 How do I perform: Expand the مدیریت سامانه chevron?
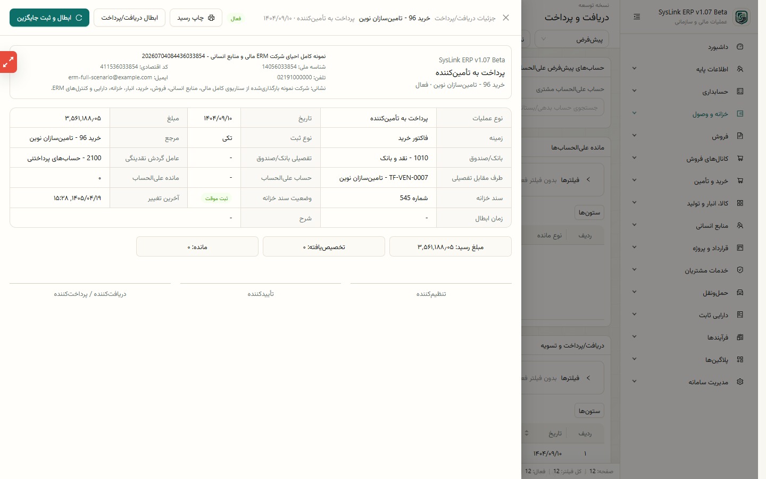pyautogui.click(x=634, y=382)
